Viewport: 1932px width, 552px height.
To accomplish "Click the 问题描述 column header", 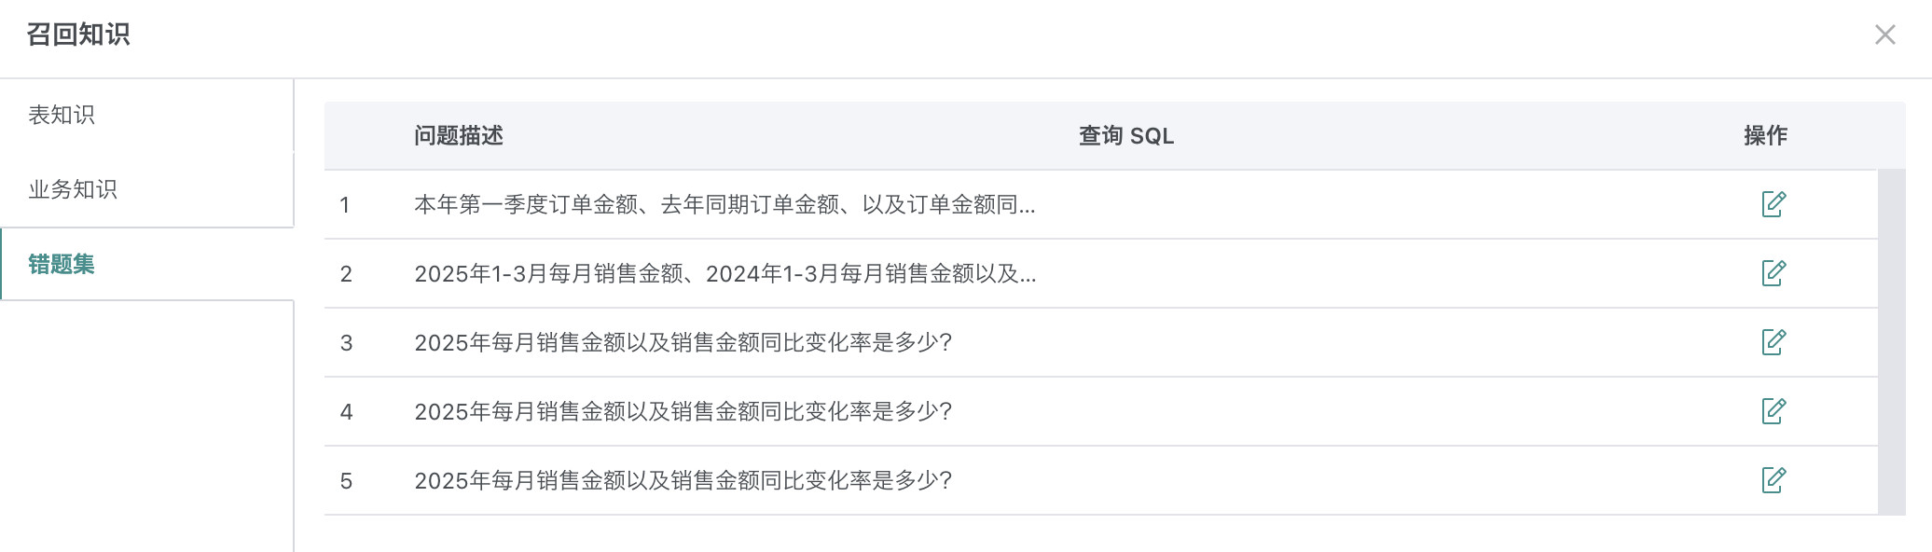I will point(459,136).
